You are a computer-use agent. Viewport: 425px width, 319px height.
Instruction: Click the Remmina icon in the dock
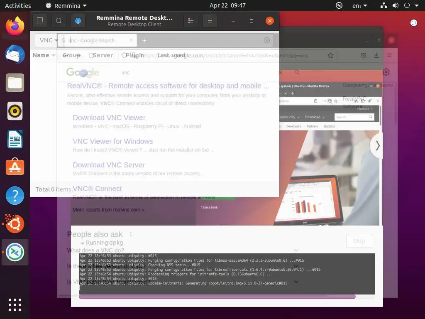(15, 252)
